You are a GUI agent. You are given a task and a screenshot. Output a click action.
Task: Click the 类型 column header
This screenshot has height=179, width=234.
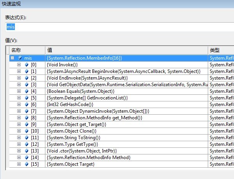[x=221, y=50]
